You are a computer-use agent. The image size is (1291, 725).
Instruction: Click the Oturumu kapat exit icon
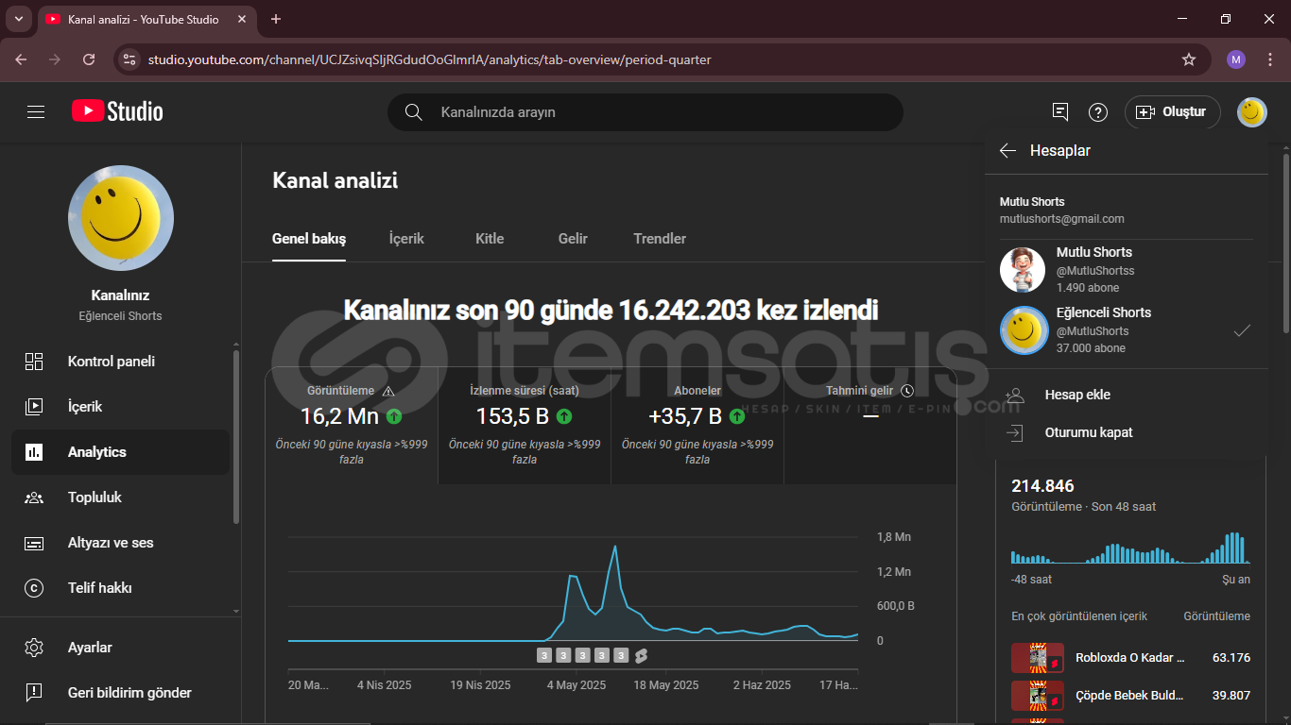click(x=1015, y=432)
